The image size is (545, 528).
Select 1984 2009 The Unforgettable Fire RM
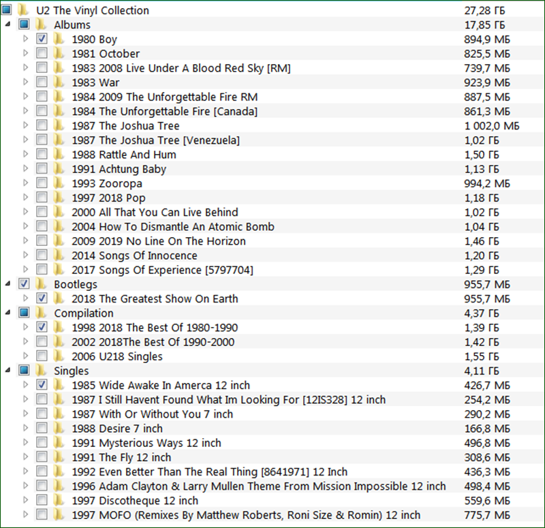(x=165, y=97)
